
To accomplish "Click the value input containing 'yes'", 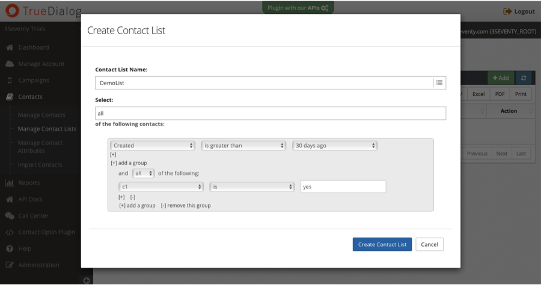I will 343,187.
